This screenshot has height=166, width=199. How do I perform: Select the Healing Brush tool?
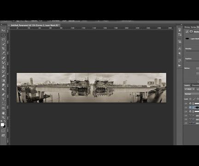[x=3, y=58]
